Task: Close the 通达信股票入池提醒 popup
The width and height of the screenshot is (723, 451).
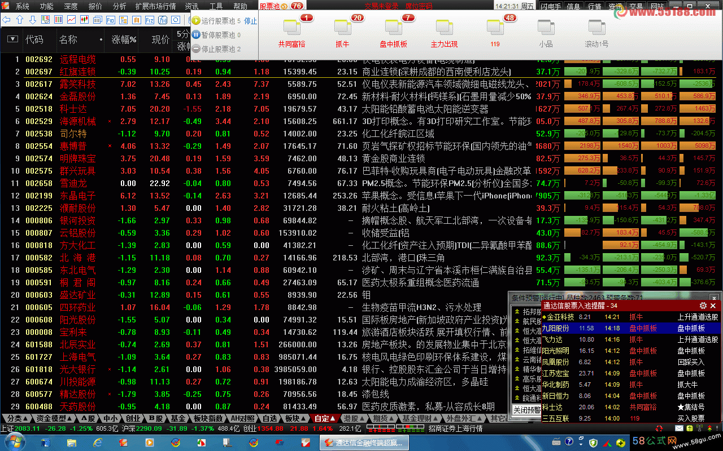Action: pos(714,306)
